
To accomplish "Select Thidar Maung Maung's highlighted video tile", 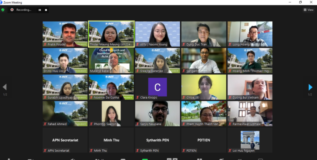I will (x=111, y=34).
